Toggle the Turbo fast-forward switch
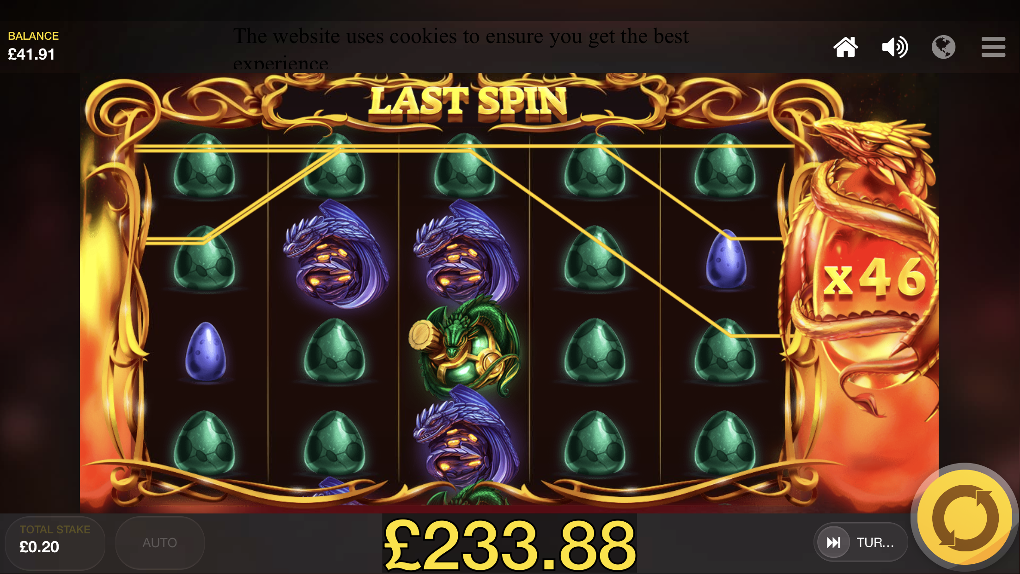 click(860, 542)
